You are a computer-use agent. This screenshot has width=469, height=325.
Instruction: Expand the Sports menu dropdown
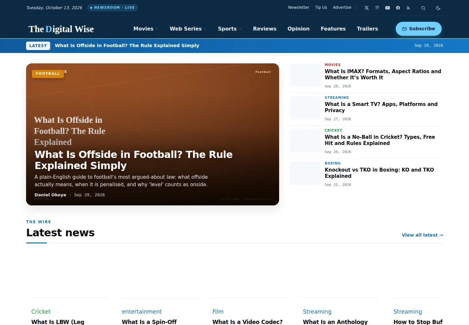(230, 29)
